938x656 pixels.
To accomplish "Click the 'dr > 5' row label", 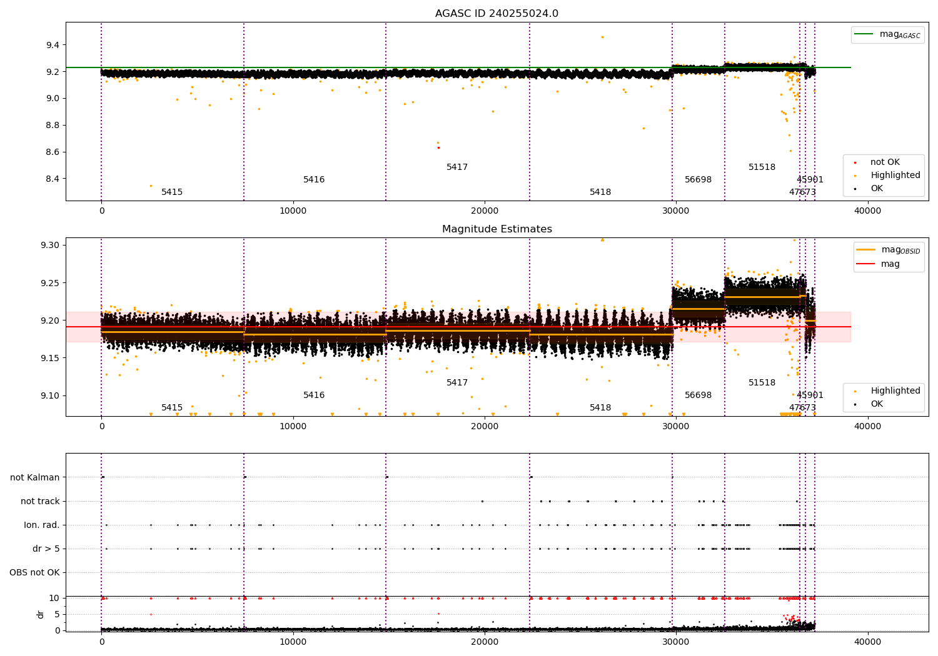I will (46, 549).
